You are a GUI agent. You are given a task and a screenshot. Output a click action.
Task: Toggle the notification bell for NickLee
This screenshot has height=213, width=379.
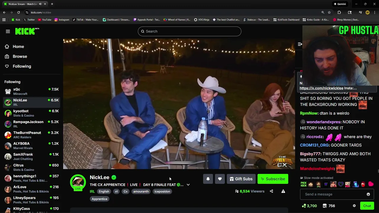[x=208, y=179]
